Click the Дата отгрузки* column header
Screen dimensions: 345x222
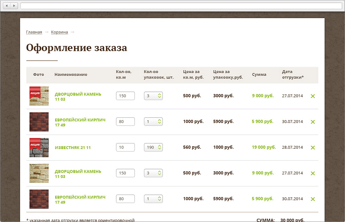[x=293, y=74]
